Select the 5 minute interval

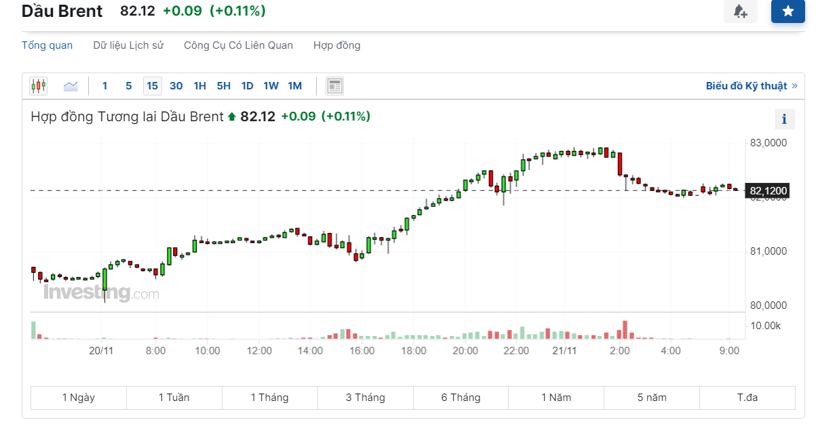tap(128, 86)
